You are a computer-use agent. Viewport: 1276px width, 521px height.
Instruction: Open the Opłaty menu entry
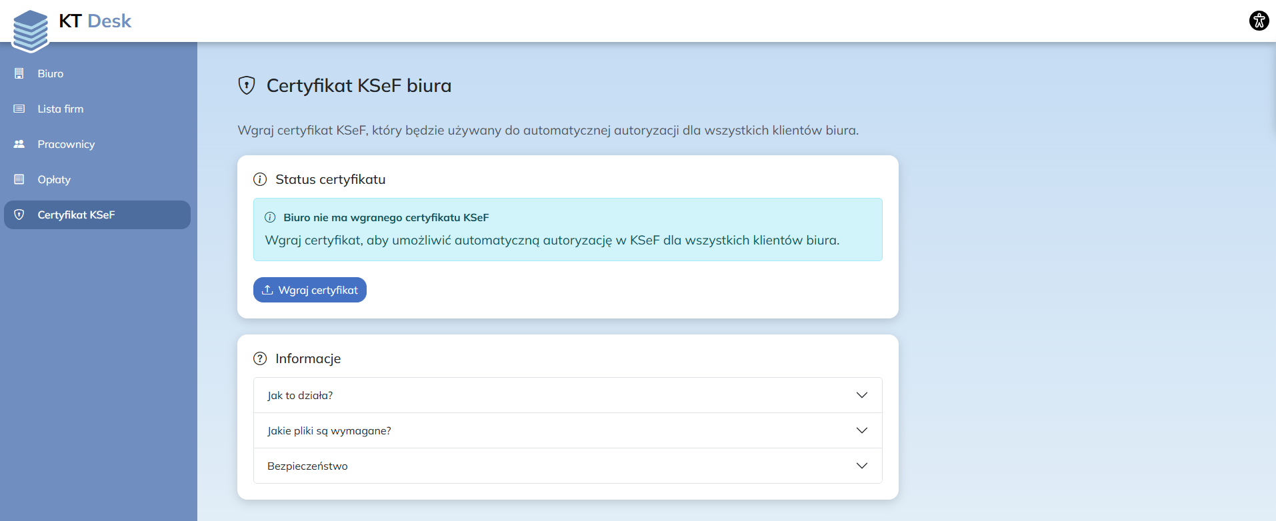[54, 179]
